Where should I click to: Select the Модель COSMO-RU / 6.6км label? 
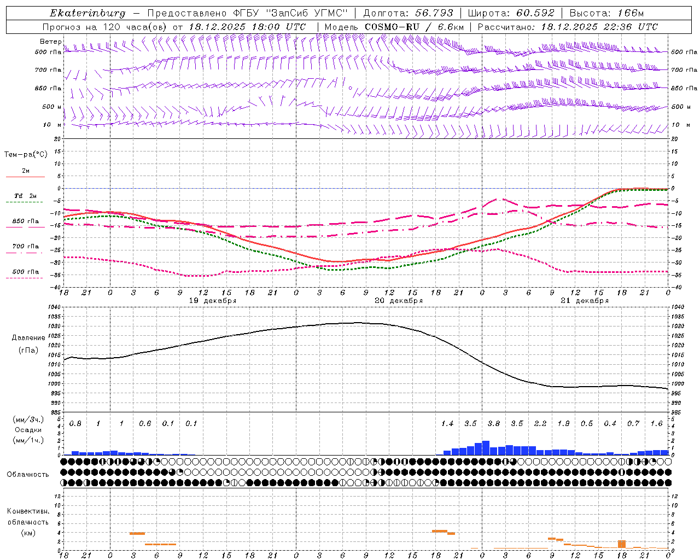(394, 27)
